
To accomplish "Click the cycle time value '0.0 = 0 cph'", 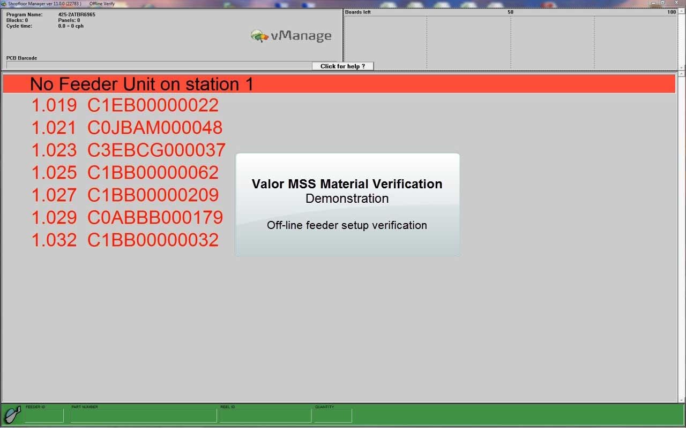I will (71, 26).
